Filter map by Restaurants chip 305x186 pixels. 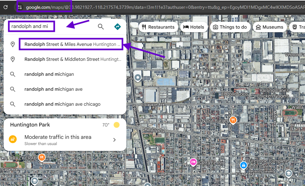click(x=158, y=27)
